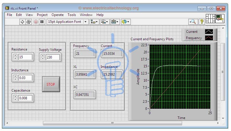This screenshot has width=231, height=131.
Task: Click the Time axis label
Action: (181, 118)
